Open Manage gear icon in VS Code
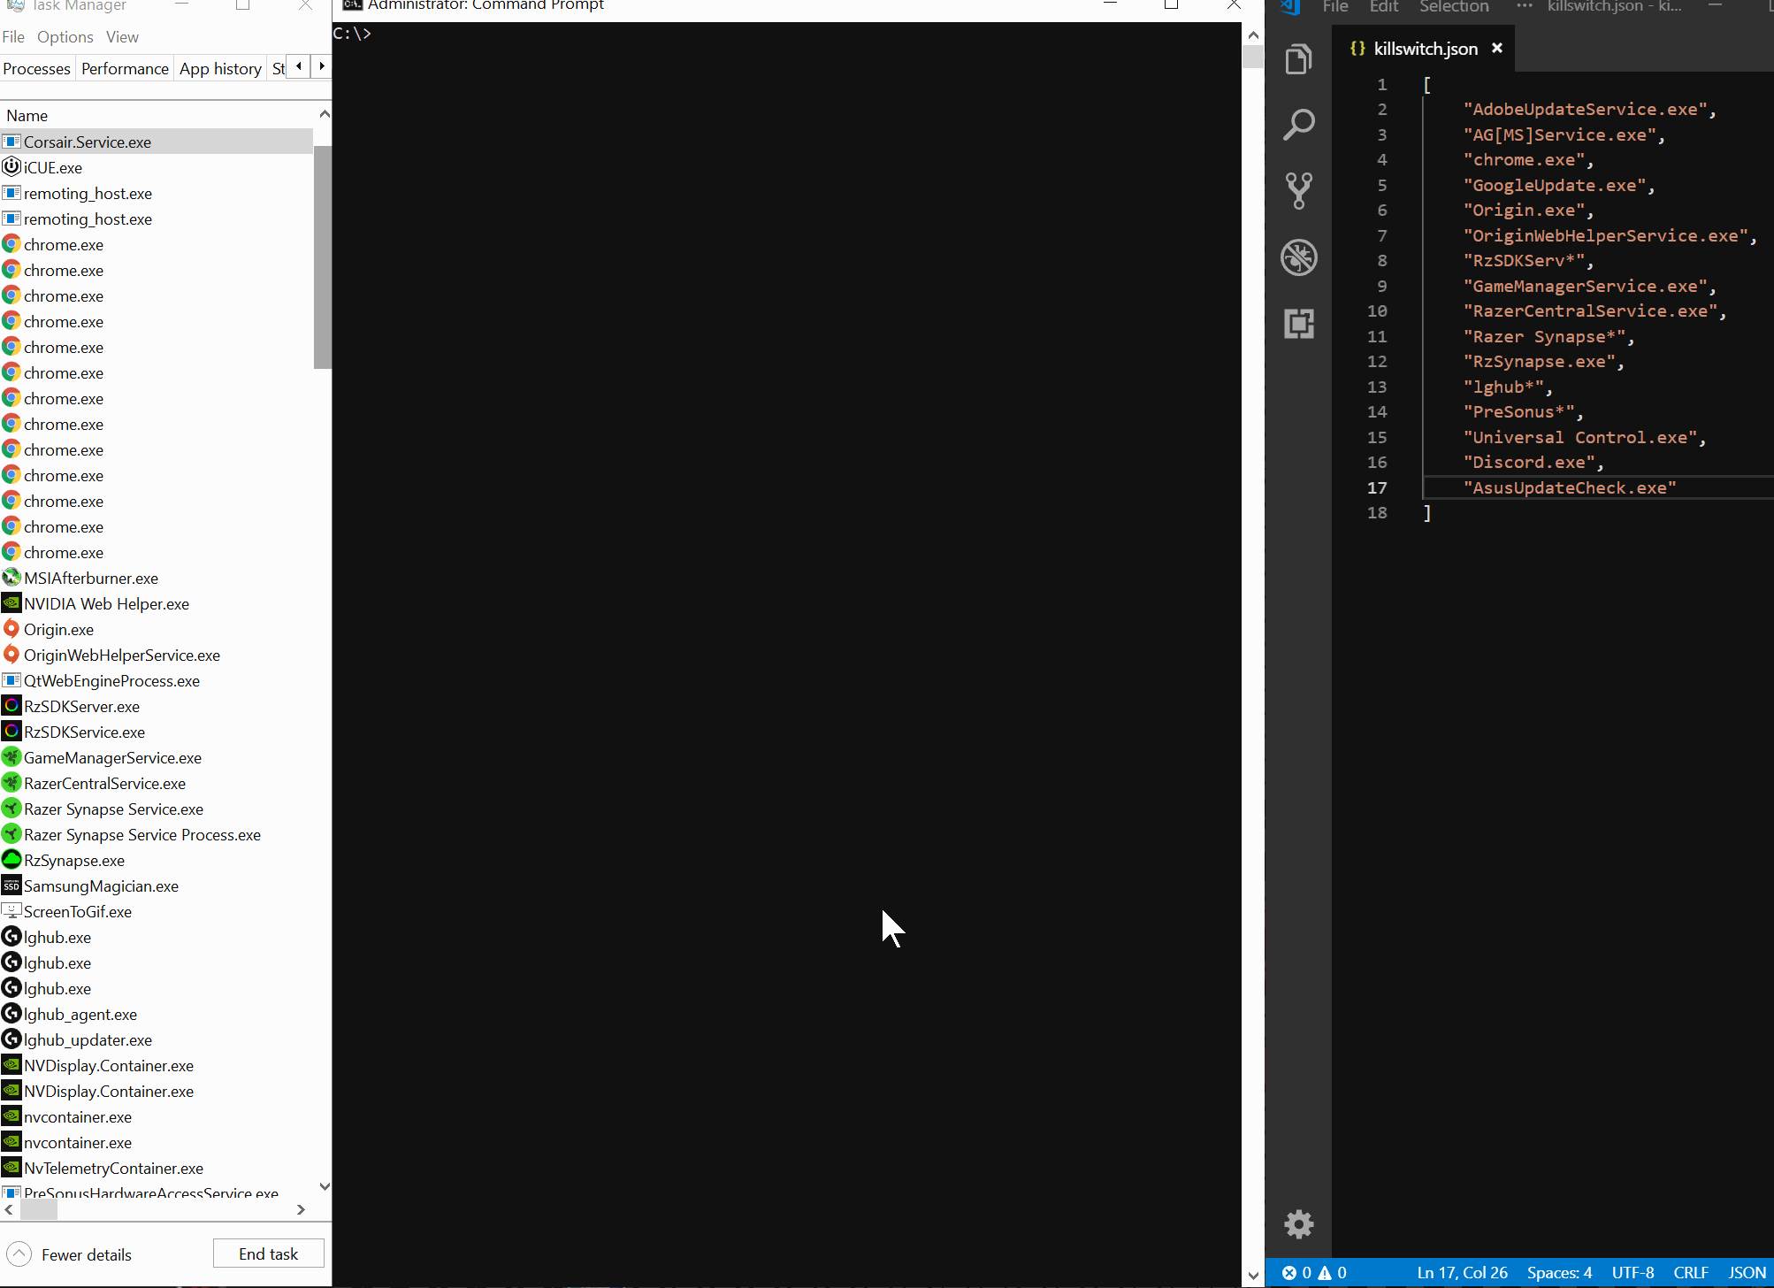This screenshot has width=1774, height=1288. 1298,1224
